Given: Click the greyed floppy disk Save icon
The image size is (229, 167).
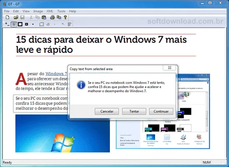Looking at the screenshot, I should point(22,17).
